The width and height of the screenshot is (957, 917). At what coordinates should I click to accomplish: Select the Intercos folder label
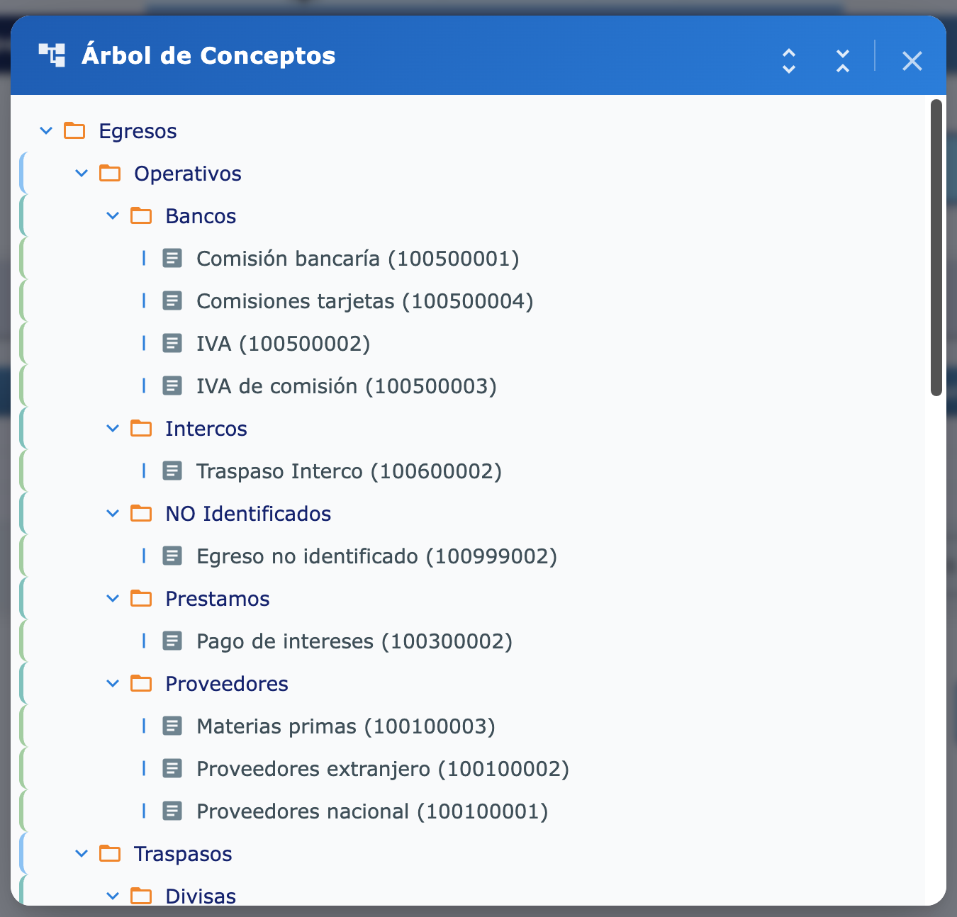pos(206,428)
